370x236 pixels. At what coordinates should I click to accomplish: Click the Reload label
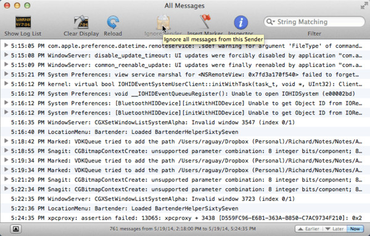click(113, 34)
